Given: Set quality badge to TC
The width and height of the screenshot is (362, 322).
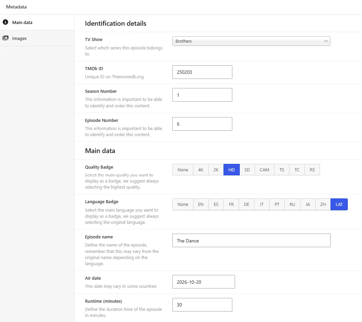Looking at the screenshot, I should [297, 170].
